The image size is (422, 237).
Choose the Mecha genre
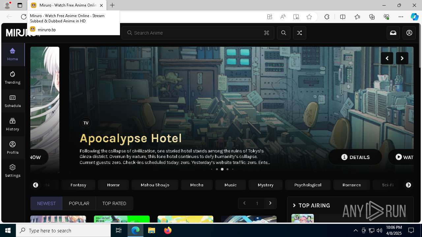point(197,185)
